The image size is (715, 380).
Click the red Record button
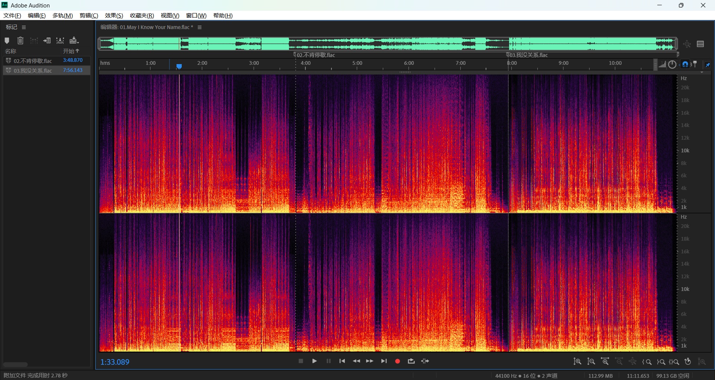point(397,361)
